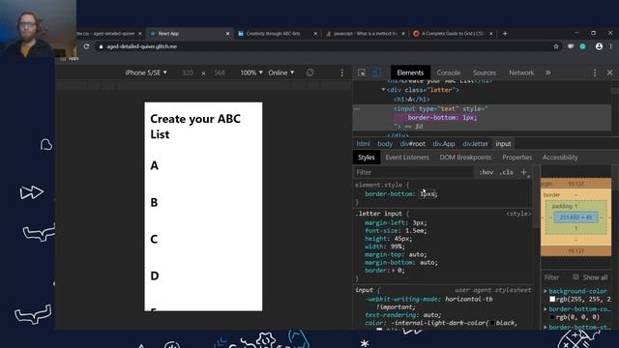
Task: Open the Chrome profile avatar menu
Action: (599, 46)
